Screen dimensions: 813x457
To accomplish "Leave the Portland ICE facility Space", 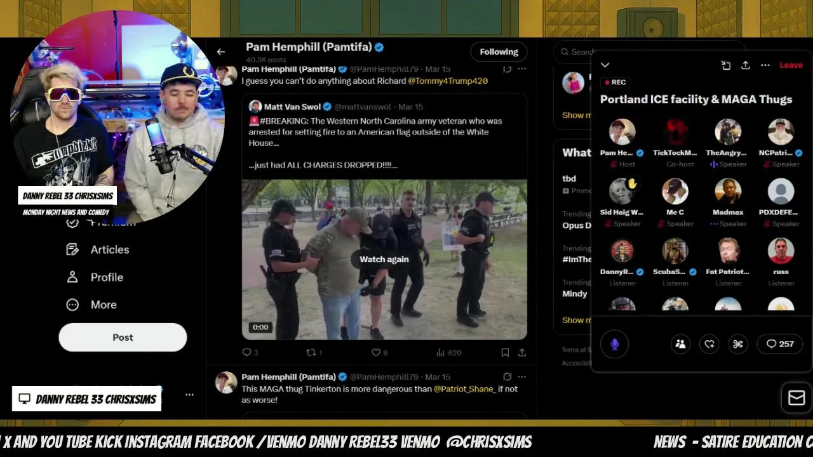I will [791, 65].
